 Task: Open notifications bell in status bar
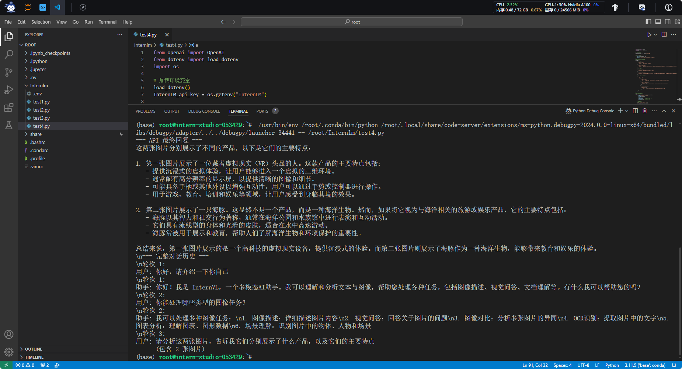tap(674, 365)
